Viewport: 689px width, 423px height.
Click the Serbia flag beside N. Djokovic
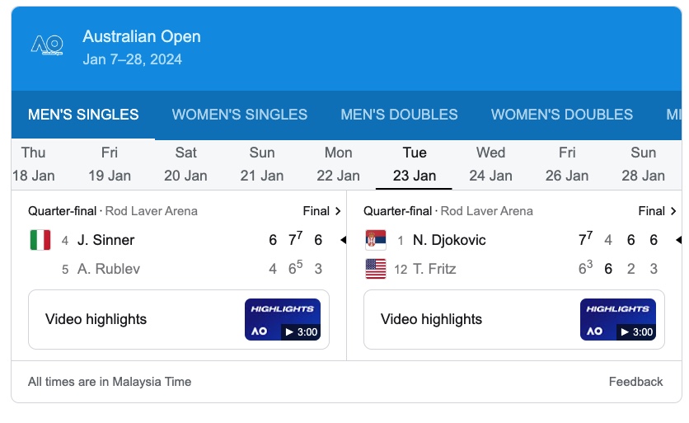pos(376,240)
